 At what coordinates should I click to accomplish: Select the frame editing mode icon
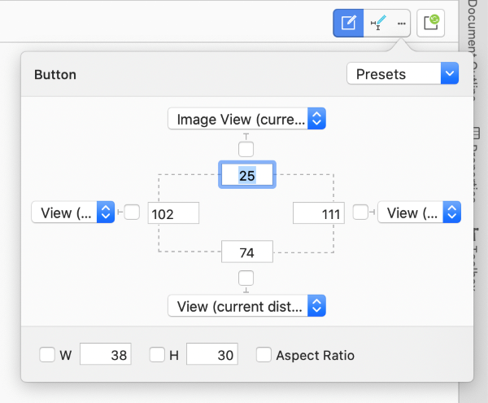click(x=347, y=24)
